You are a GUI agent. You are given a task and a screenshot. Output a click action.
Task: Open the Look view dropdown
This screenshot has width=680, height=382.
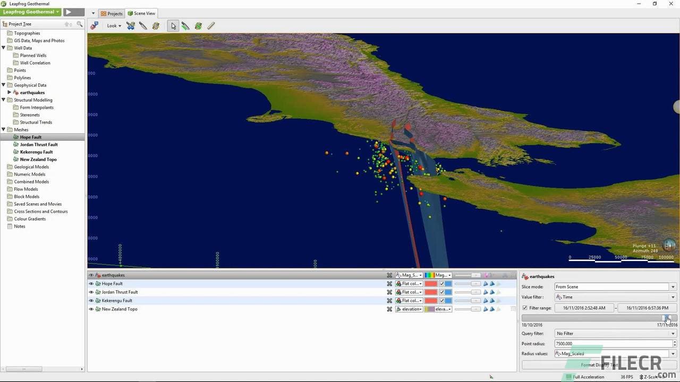(x=113, y=25)
